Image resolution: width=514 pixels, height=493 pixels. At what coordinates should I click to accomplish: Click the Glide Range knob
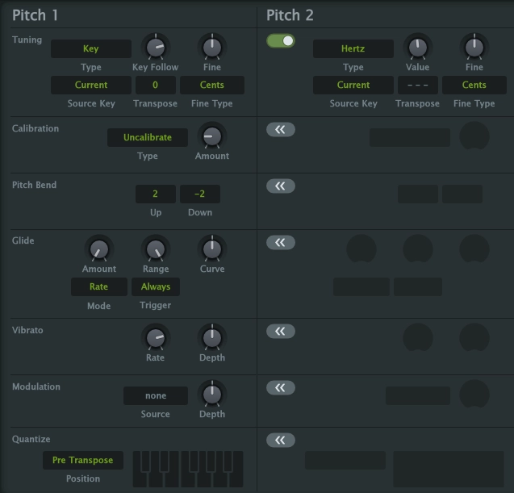pyautogui.click(x=156, y=249)
